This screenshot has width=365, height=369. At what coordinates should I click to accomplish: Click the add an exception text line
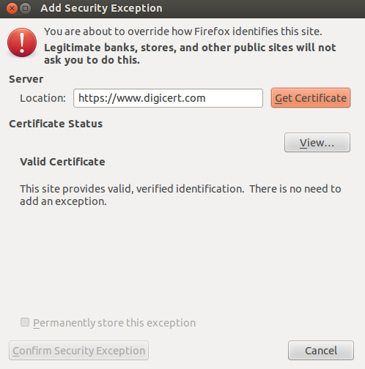click(x=63, y=201)
